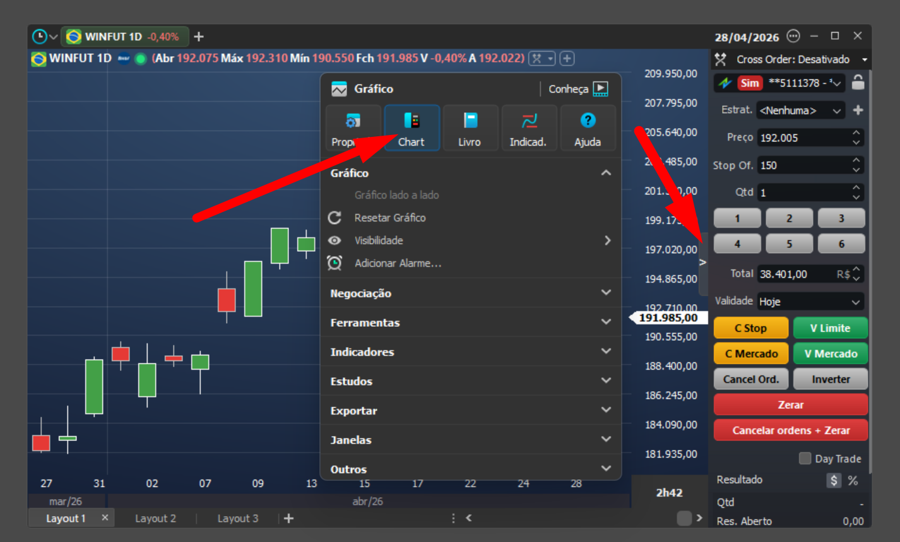Click the gray square button in the layout bar

684,518
